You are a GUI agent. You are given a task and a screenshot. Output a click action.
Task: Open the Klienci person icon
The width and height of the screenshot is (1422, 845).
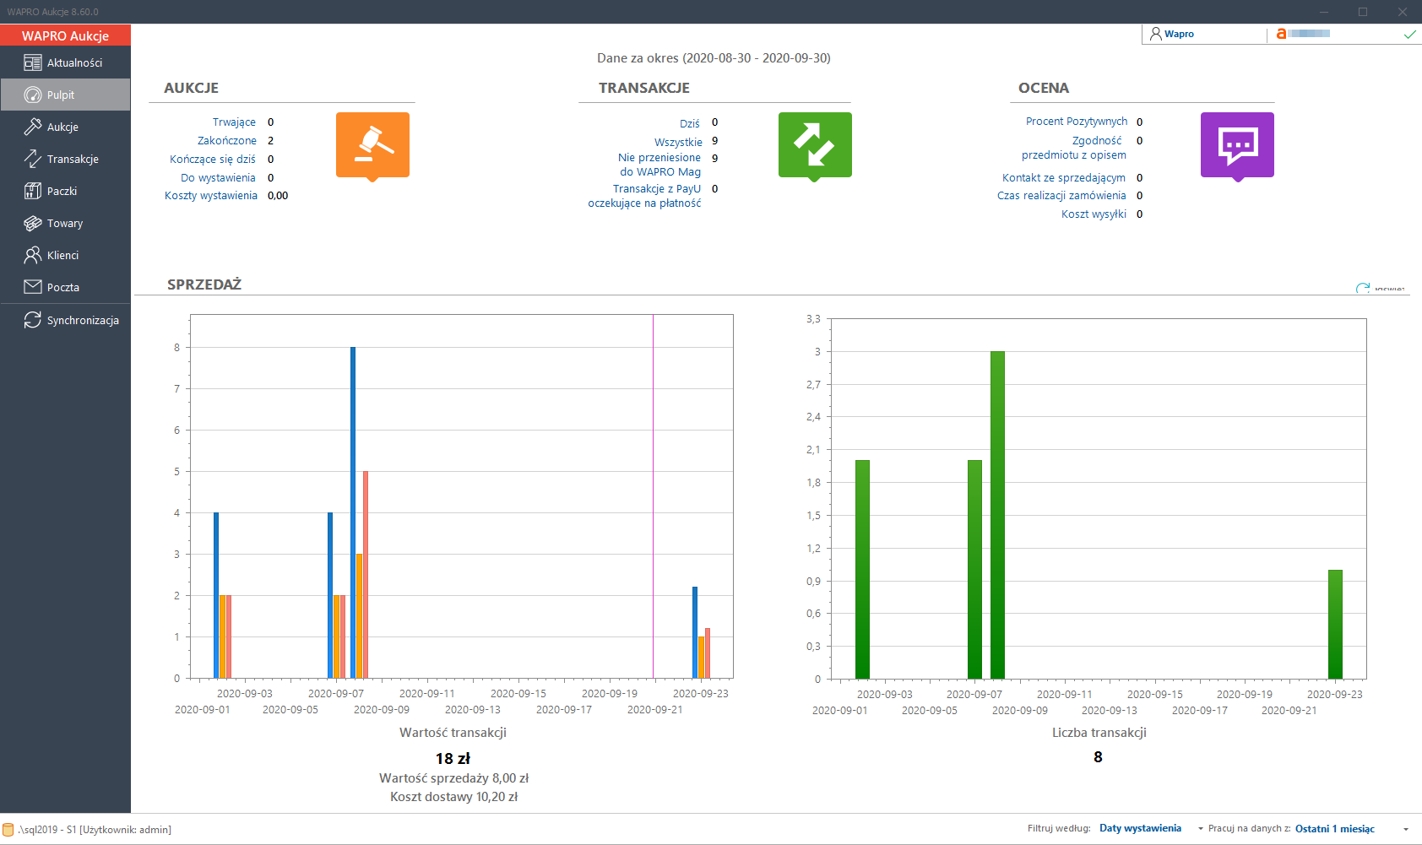(33, 255)
